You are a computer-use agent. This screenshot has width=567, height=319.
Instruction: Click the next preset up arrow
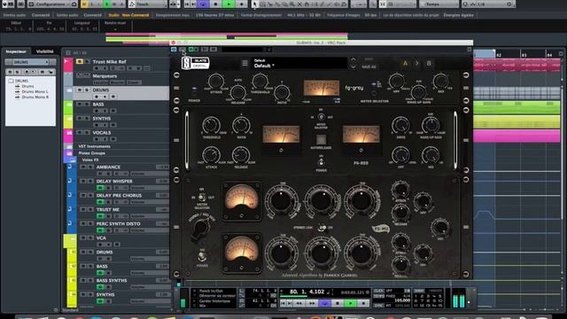click(x=353, y=60)
